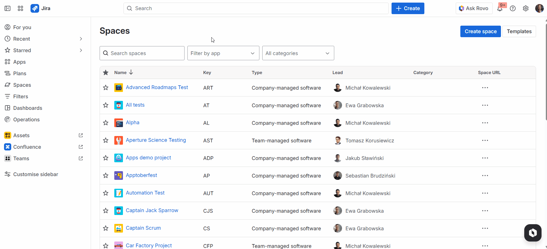Click the Create space button
This screenshot has height=249, width=547.
(480, 31)
